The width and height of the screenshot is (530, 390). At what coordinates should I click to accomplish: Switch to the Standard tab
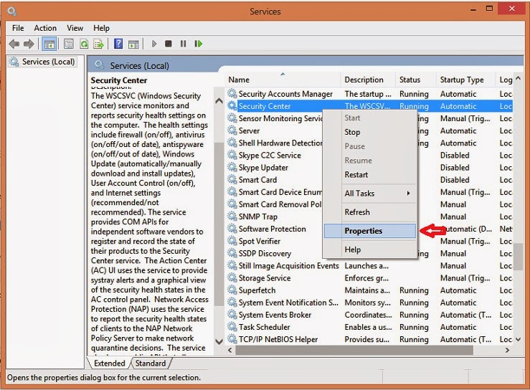pos(151,363)
